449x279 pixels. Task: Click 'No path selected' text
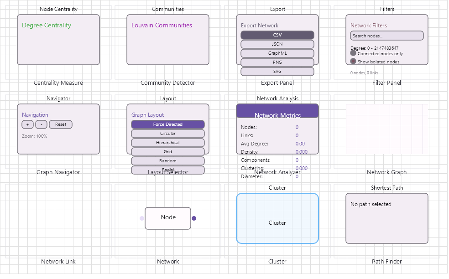pos(371,204)
